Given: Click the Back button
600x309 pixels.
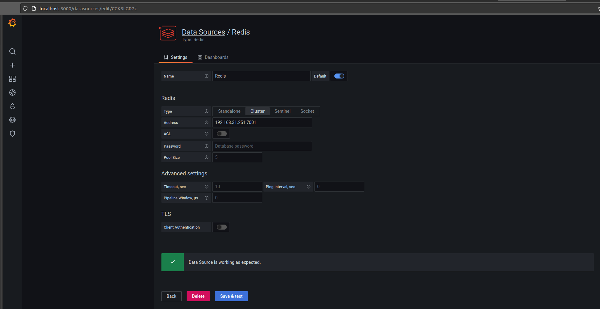Looking at the screenshot, I should coord(171,296).
